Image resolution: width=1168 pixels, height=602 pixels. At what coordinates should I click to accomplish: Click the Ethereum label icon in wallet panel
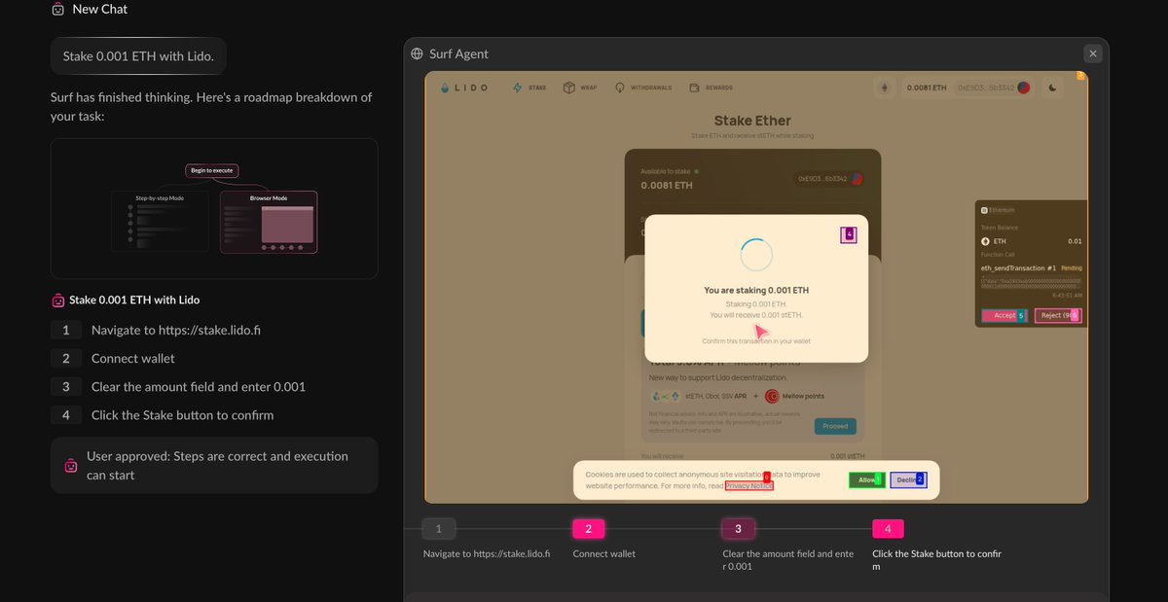(984, 209)
